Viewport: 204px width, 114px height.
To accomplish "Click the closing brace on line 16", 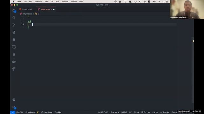I will point(28,27).
